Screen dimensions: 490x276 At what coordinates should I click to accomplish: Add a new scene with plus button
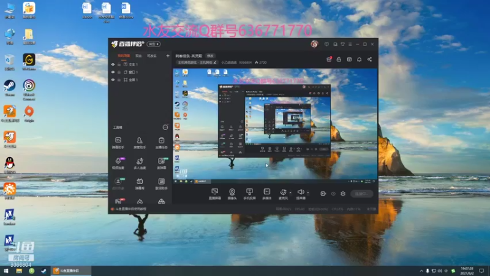coord(168,56)
